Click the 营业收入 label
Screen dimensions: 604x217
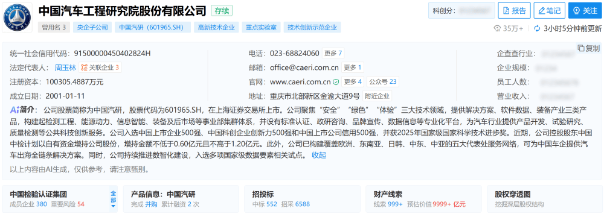coord(513,96)
